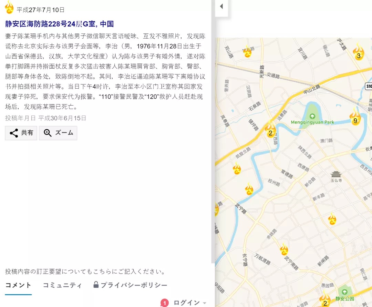Click the flame marker numbered 3
The width and height of the screenshot is (372, 307).
click(x=358, y=53)
